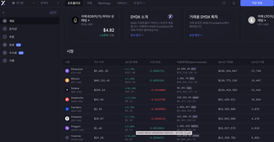Click the ATOM-USD market row label
Viewport: 274px width, 142px height.
pos(77,140)
